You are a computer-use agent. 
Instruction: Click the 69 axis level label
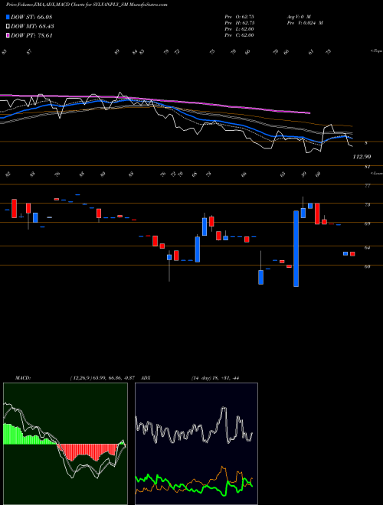pos(367,224)
